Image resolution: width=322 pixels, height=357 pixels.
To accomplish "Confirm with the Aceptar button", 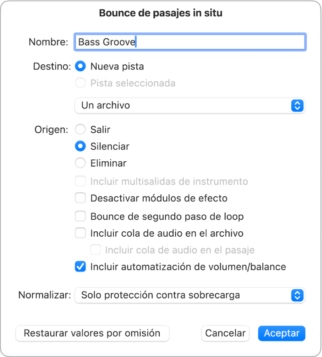I will tap(281, 333).
